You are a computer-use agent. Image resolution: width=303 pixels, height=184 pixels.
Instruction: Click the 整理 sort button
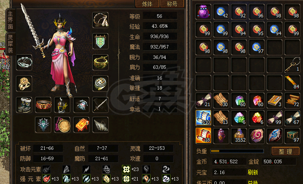285,152
